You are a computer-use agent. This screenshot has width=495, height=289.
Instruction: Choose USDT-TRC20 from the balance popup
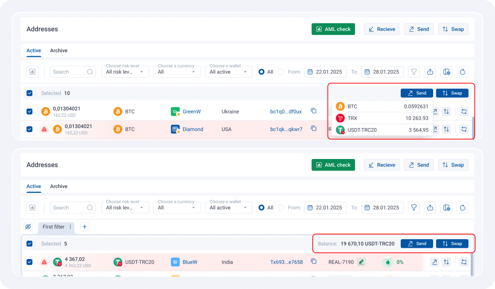coord(382,130)
